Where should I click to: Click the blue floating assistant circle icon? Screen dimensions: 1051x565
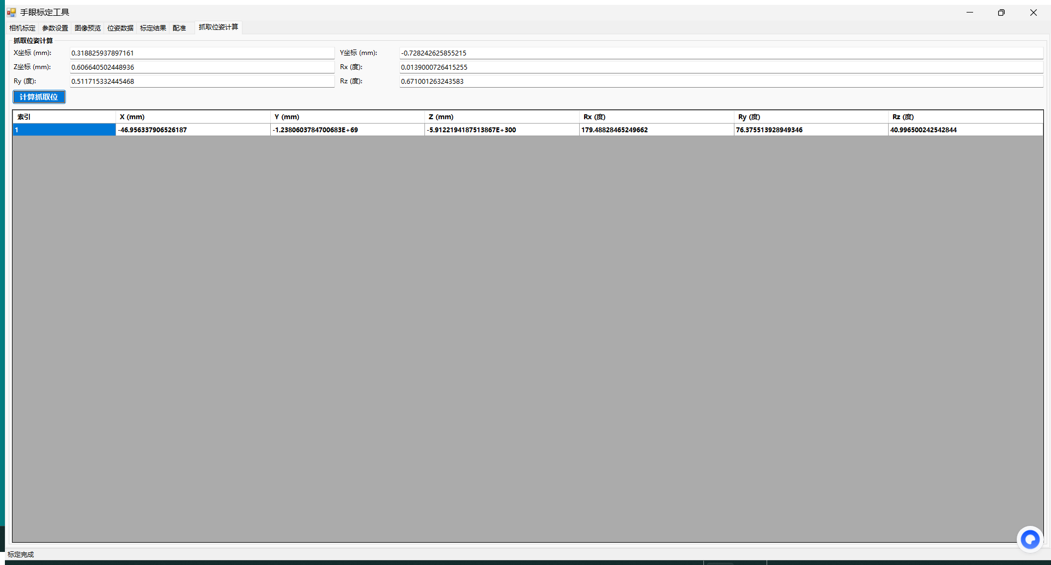point(1030,539)
